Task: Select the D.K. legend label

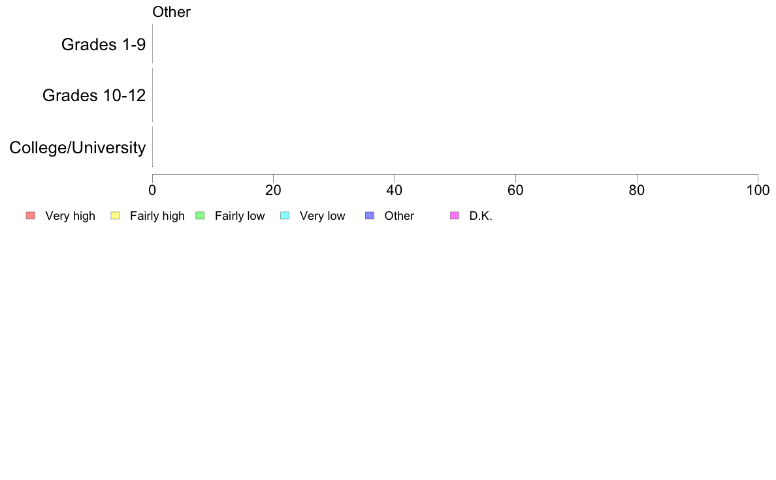Action: [481, 216]
